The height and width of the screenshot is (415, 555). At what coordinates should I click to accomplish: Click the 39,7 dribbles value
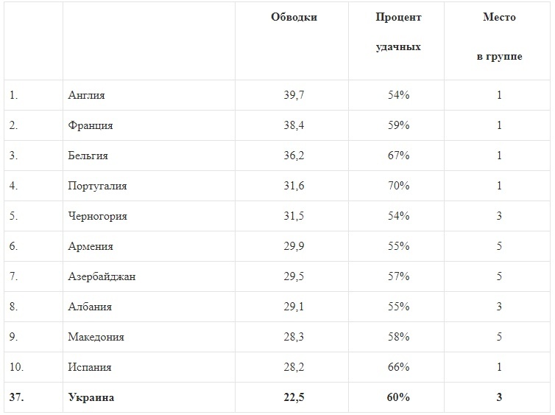coord(294,95)
